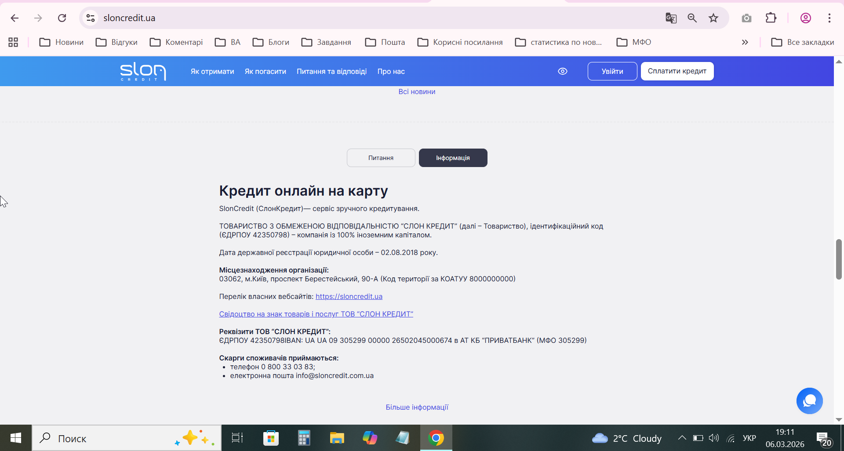Open Task View on the taskbar
The height and width of the screenshot is (451, 844).
pos(237,438)
